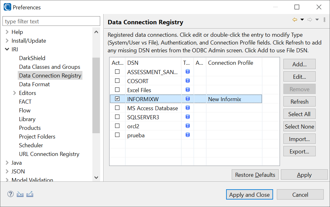Collapse the IRI tree node
The height and width of the screenshot is (207, 330).
pyautogui.click(x=7, y=49)
